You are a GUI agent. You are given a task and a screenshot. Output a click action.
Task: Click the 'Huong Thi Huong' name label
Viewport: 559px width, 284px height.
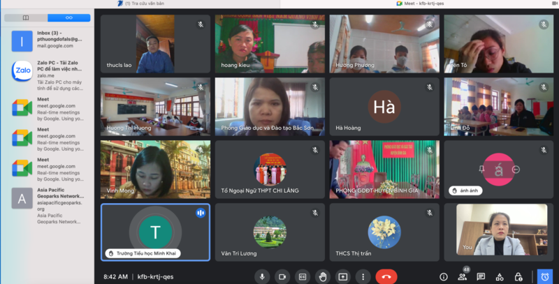coord(129,128)
